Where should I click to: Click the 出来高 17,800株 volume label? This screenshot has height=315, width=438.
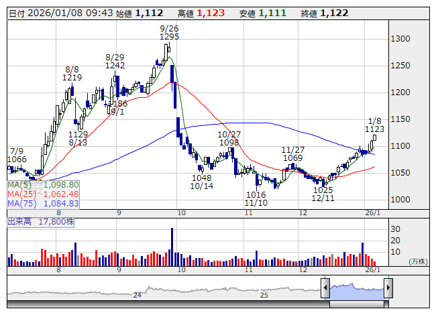click(41, 222)
